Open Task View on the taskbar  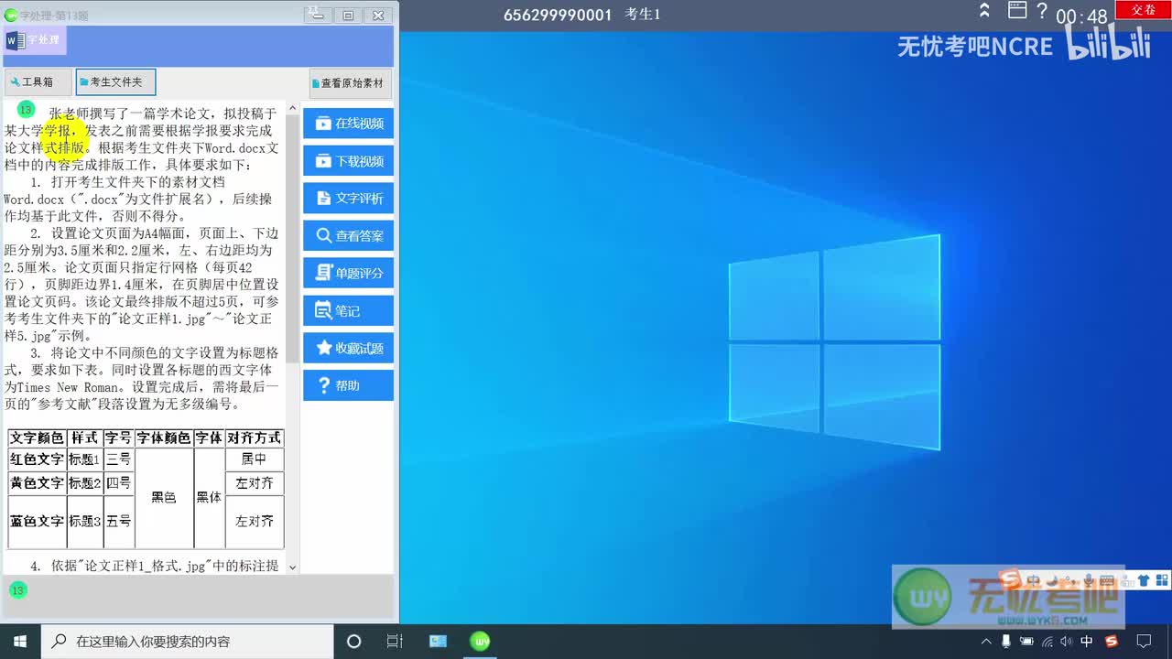point(395,642)
